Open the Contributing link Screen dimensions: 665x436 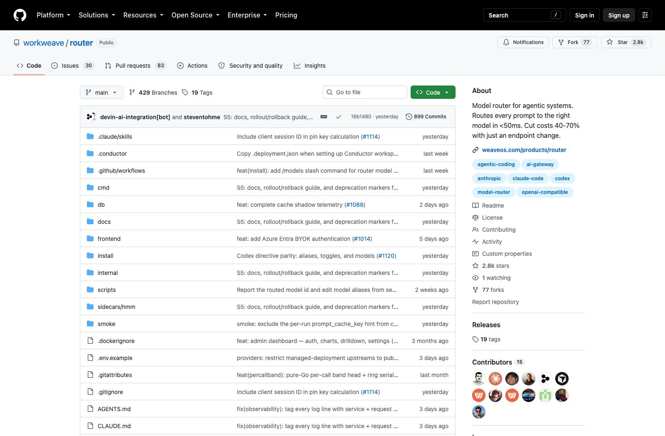pos(494,230)
